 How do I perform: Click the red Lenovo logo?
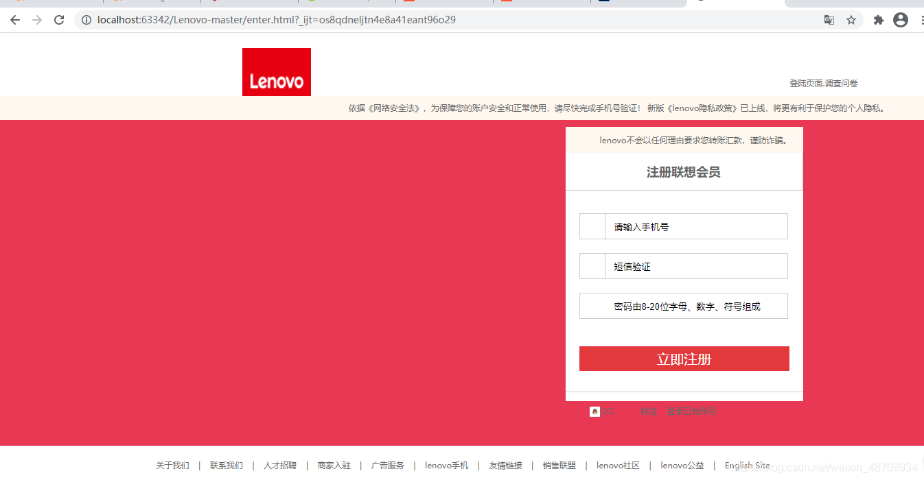[x=277, y=72]
